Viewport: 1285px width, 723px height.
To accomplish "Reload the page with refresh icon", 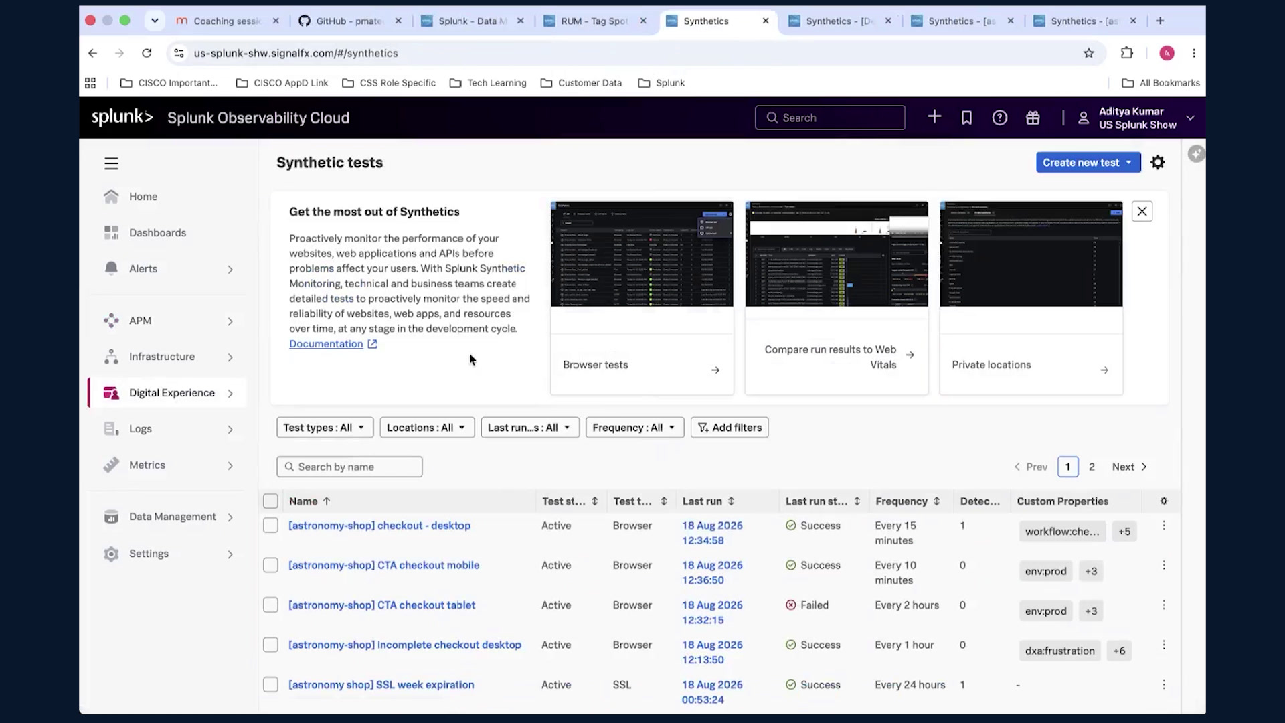I will [147, 53].
